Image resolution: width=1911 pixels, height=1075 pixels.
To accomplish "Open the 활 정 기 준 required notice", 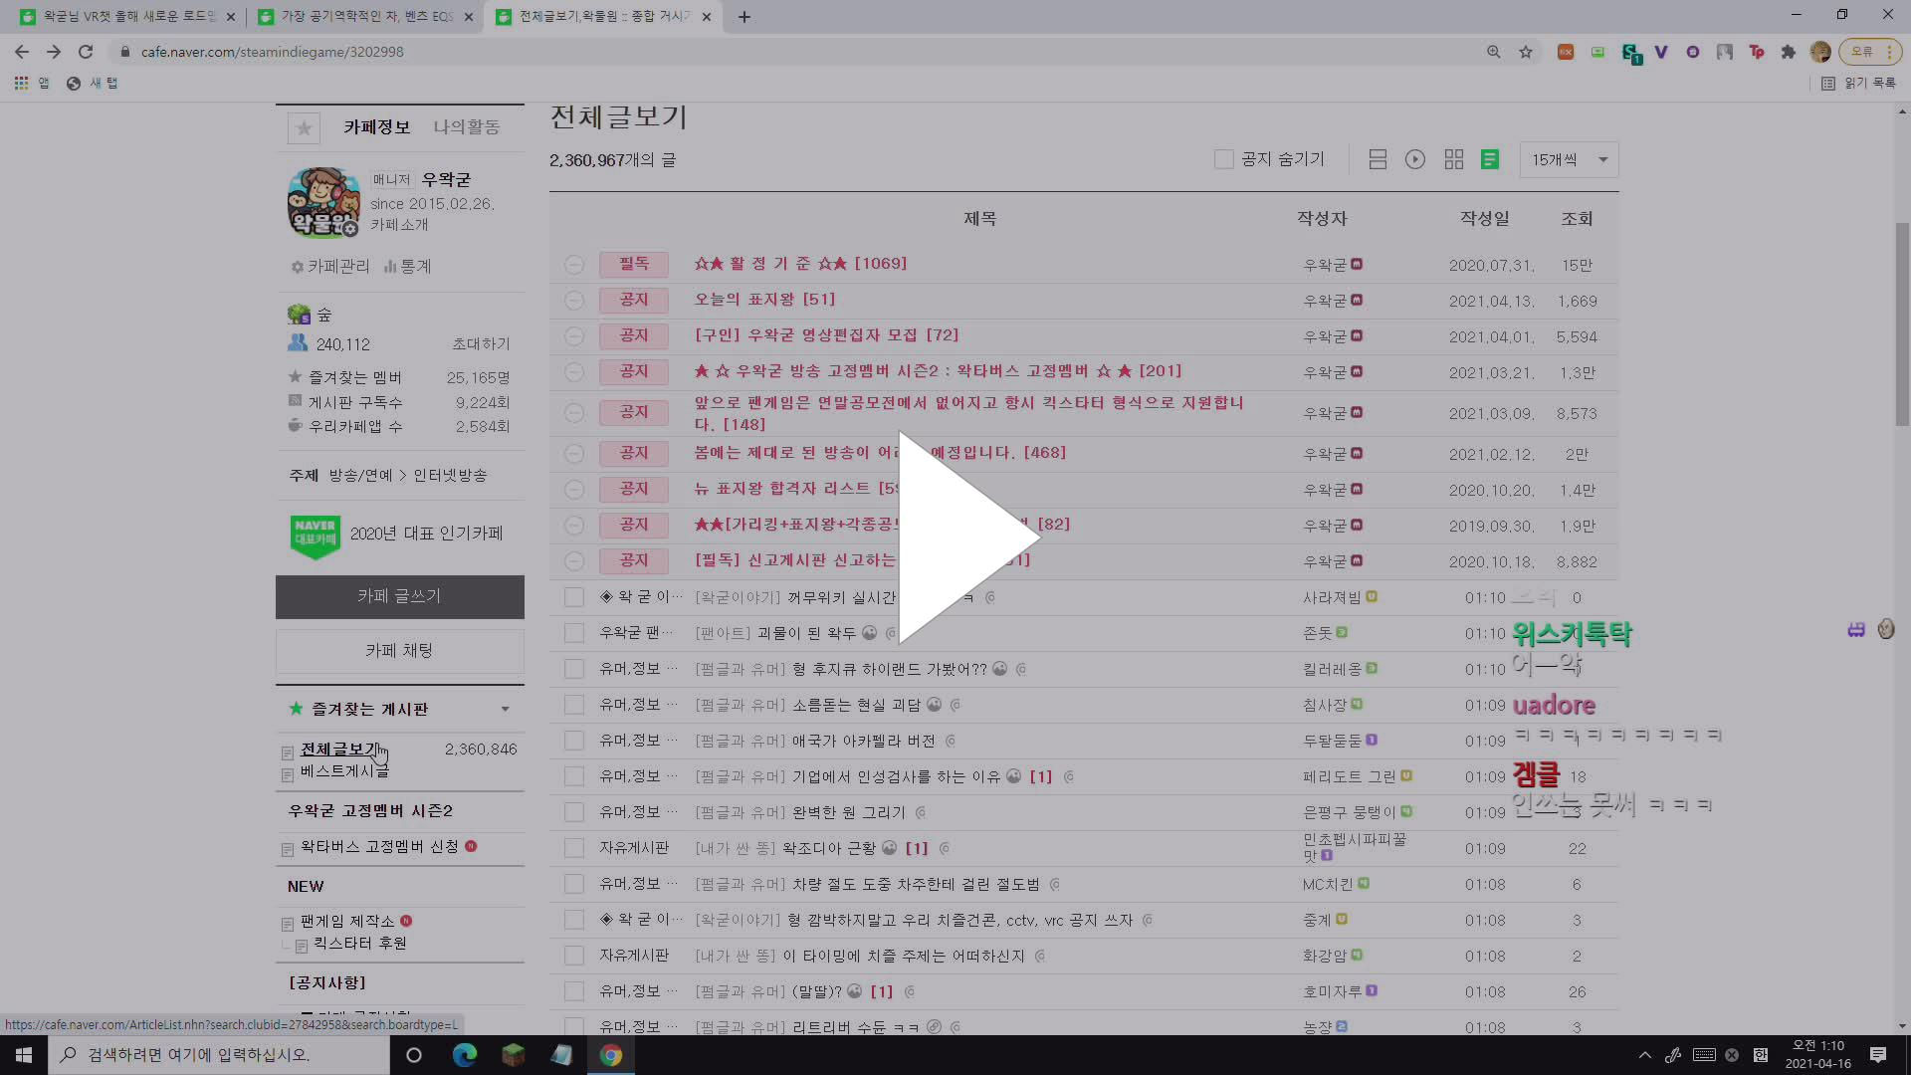I will tap(800, 264).
